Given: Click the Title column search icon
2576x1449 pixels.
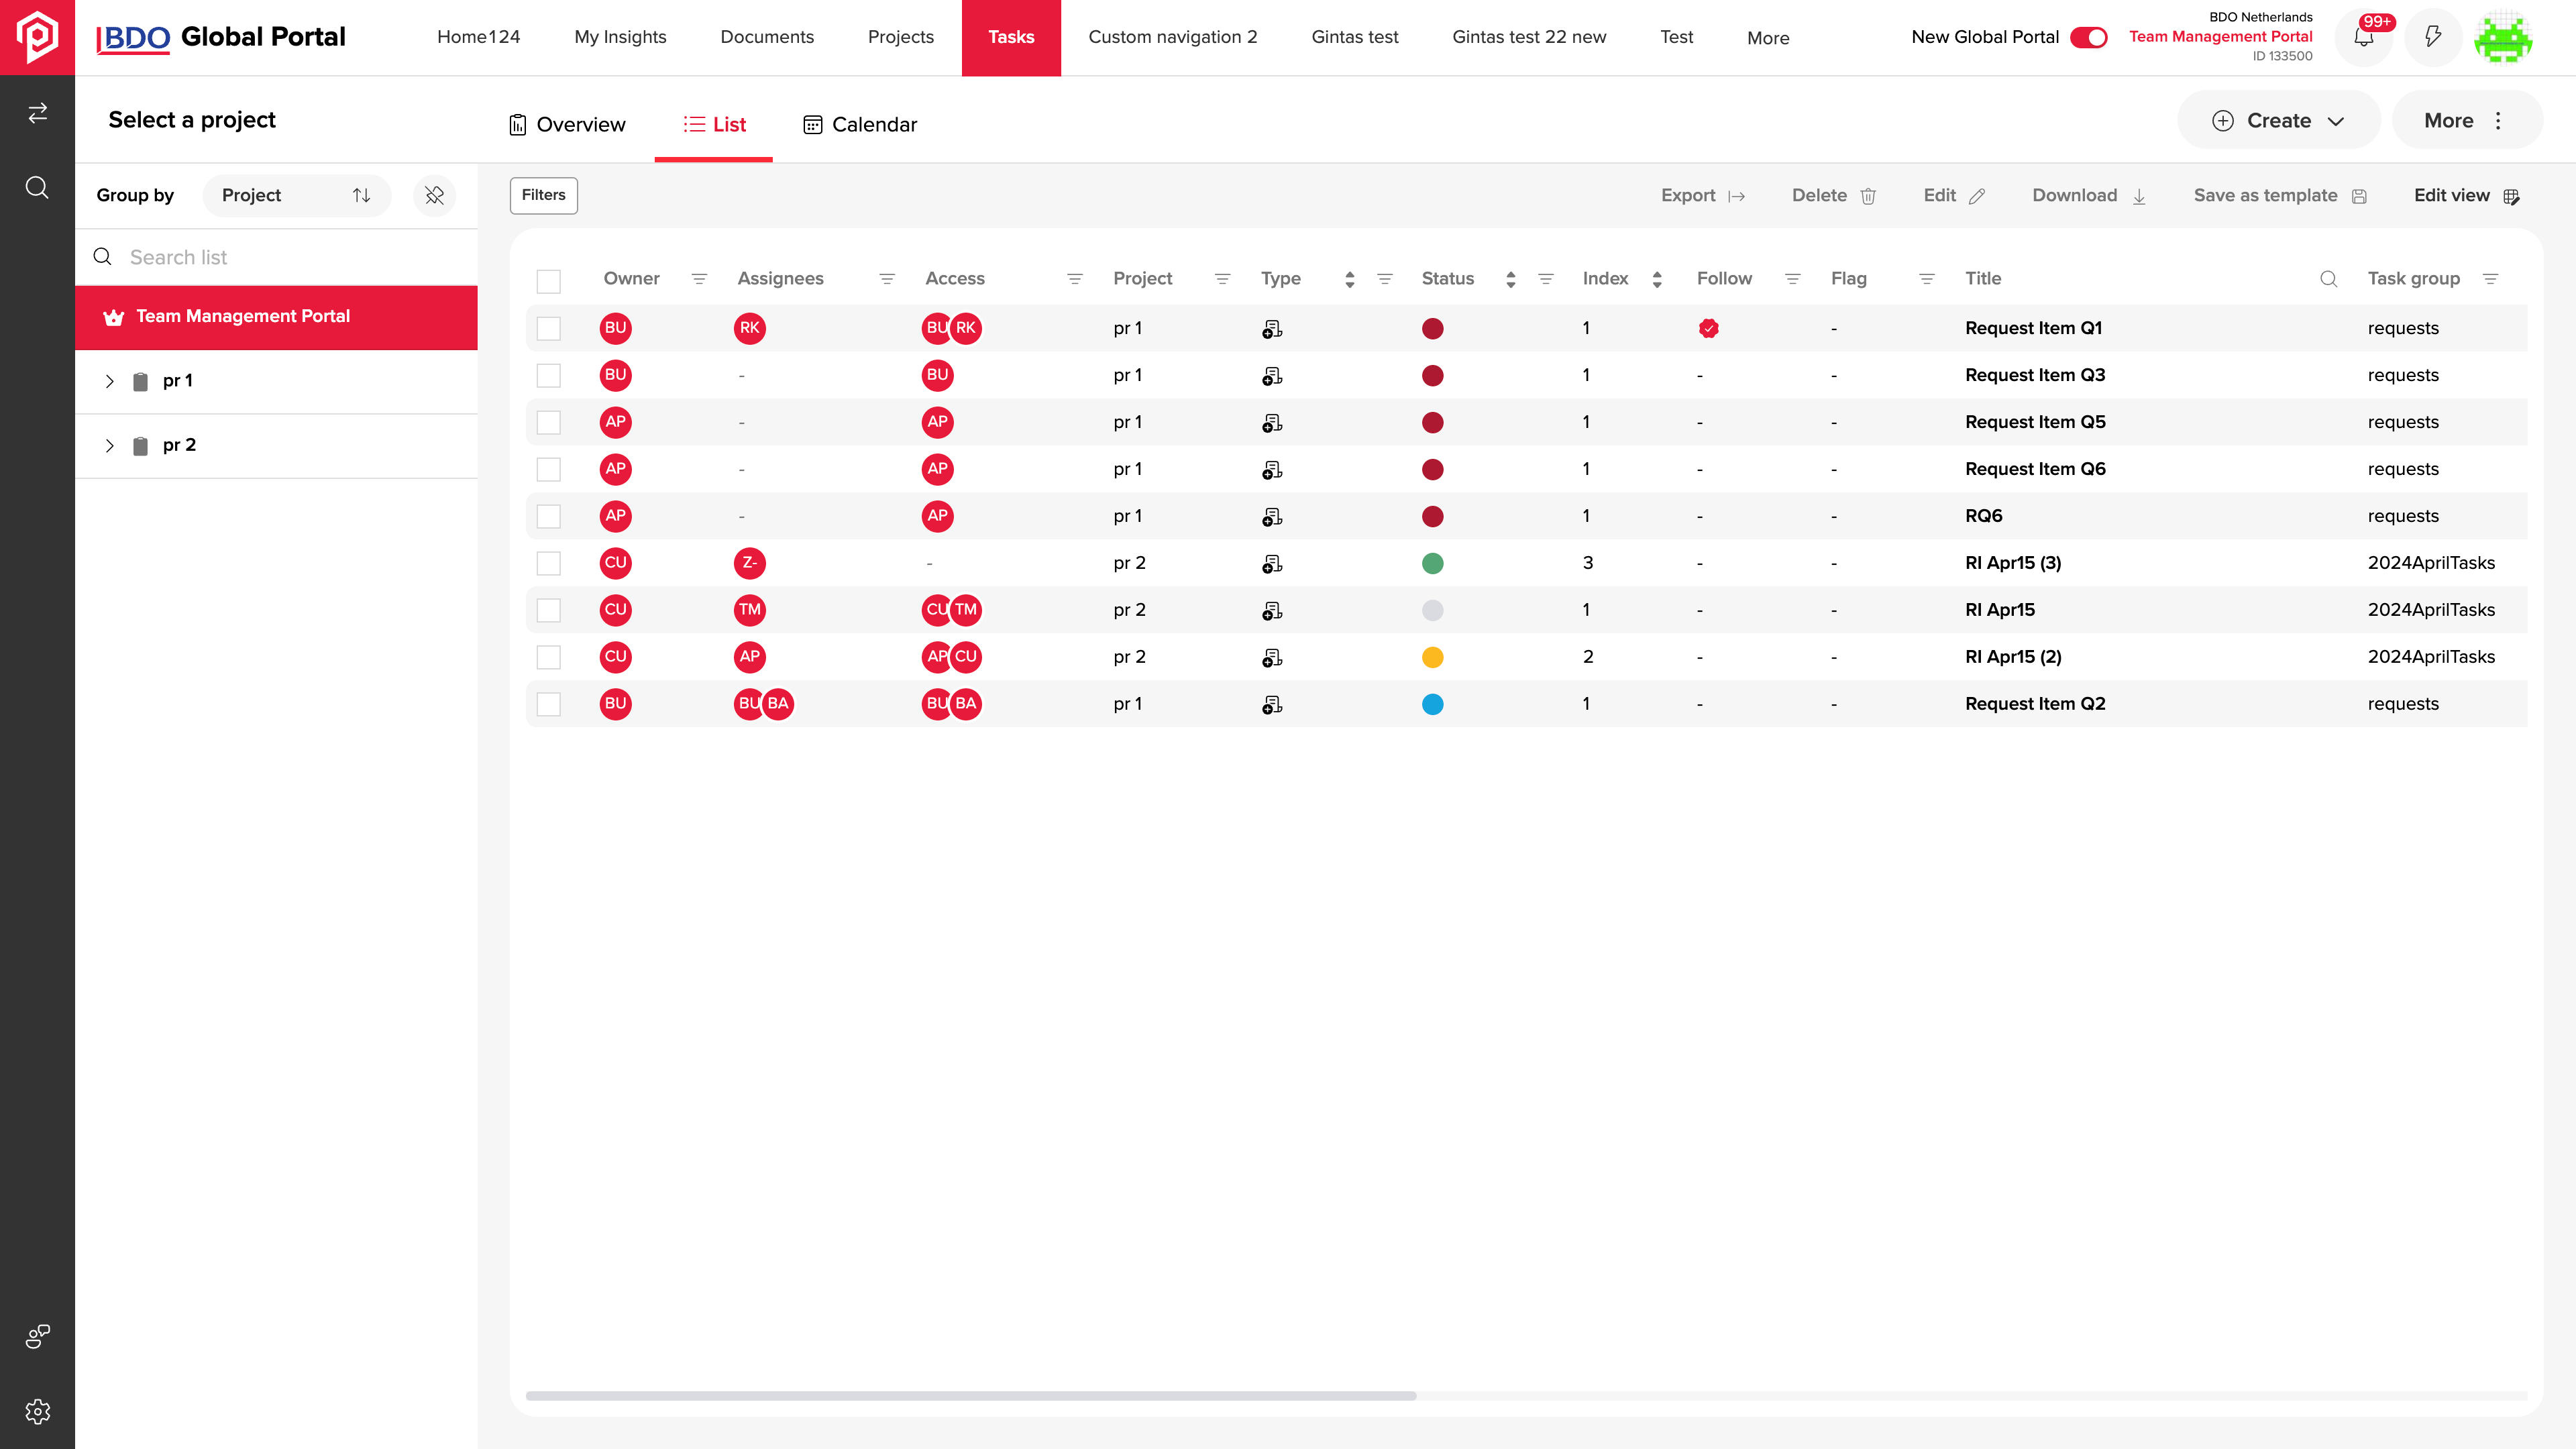Looking at the screenshot, I should 2329,279.
